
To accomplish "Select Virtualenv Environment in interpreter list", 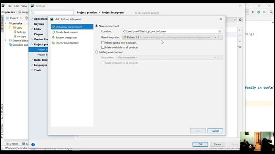I will [72, 27].
